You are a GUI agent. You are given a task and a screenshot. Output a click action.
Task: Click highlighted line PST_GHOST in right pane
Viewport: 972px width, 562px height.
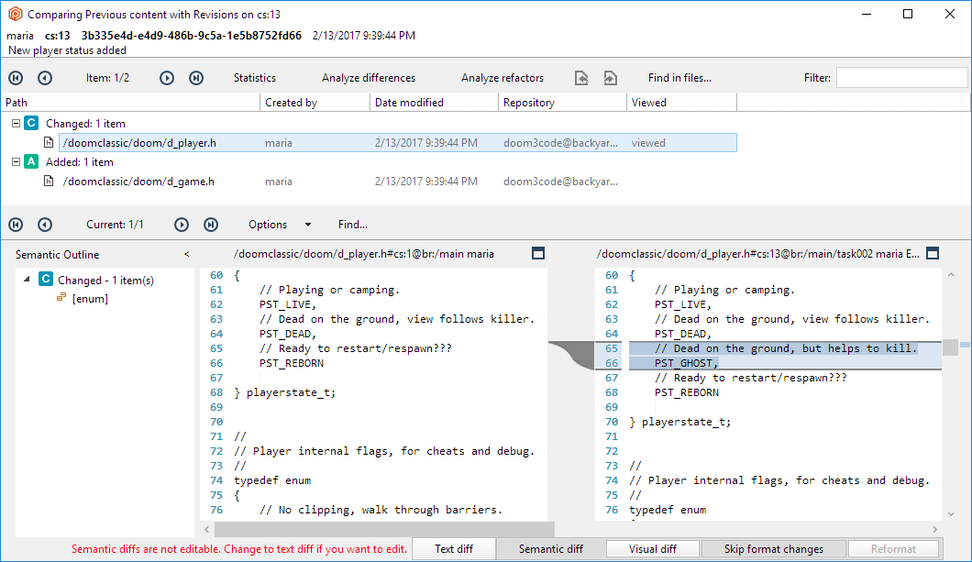click(686, 363)
